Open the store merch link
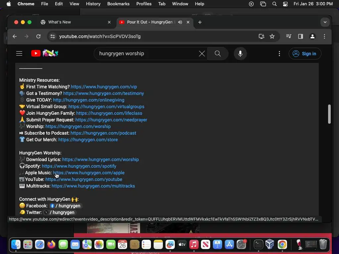 click(x=88, y=140)
